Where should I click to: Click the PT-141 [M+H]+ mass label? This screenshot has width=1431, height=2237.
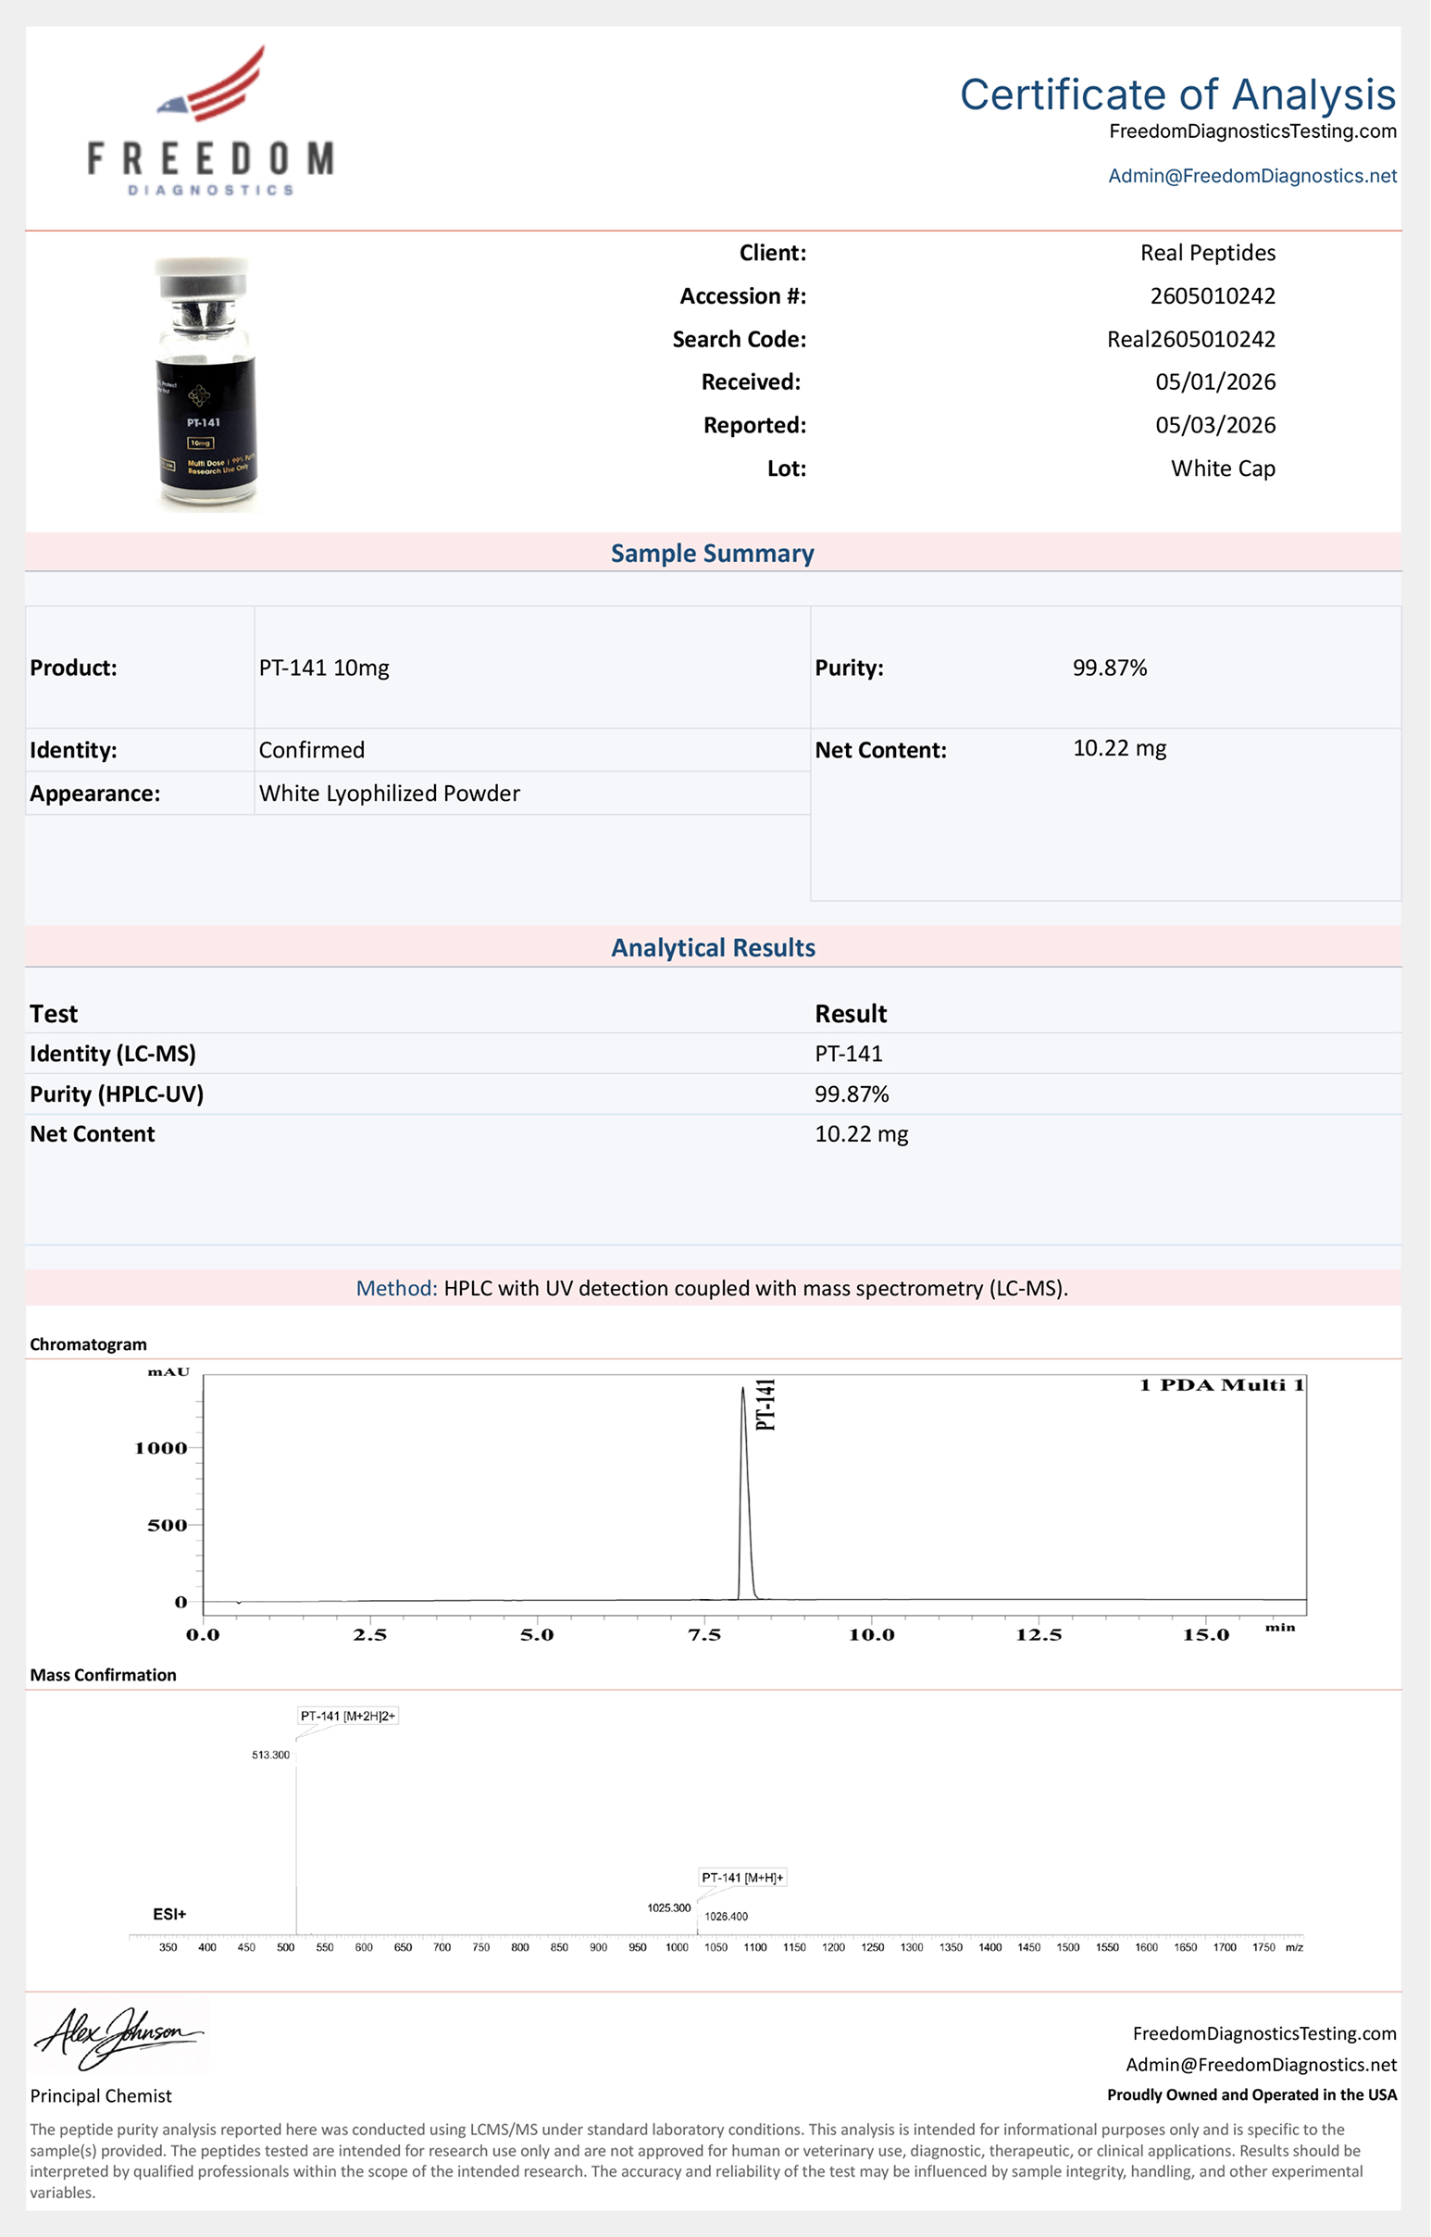[742, 1878]
